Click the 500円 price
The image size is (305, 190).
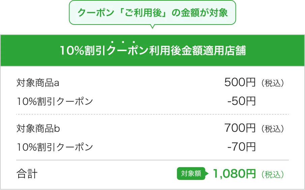(240, 82)
